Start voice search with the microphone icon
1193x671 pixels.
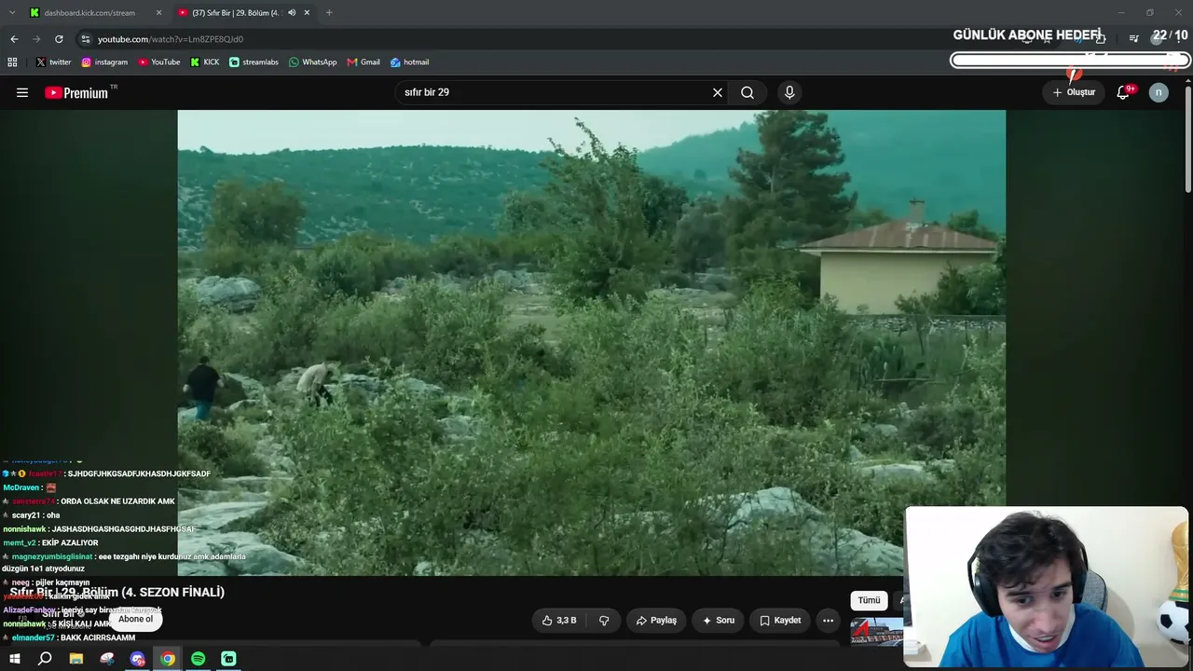point(789,92)
